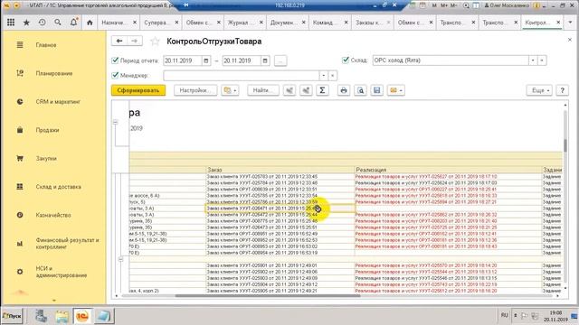Close the Контрол... tab
The height and width of the screenshot is (325, 579).
pos(558,23)
